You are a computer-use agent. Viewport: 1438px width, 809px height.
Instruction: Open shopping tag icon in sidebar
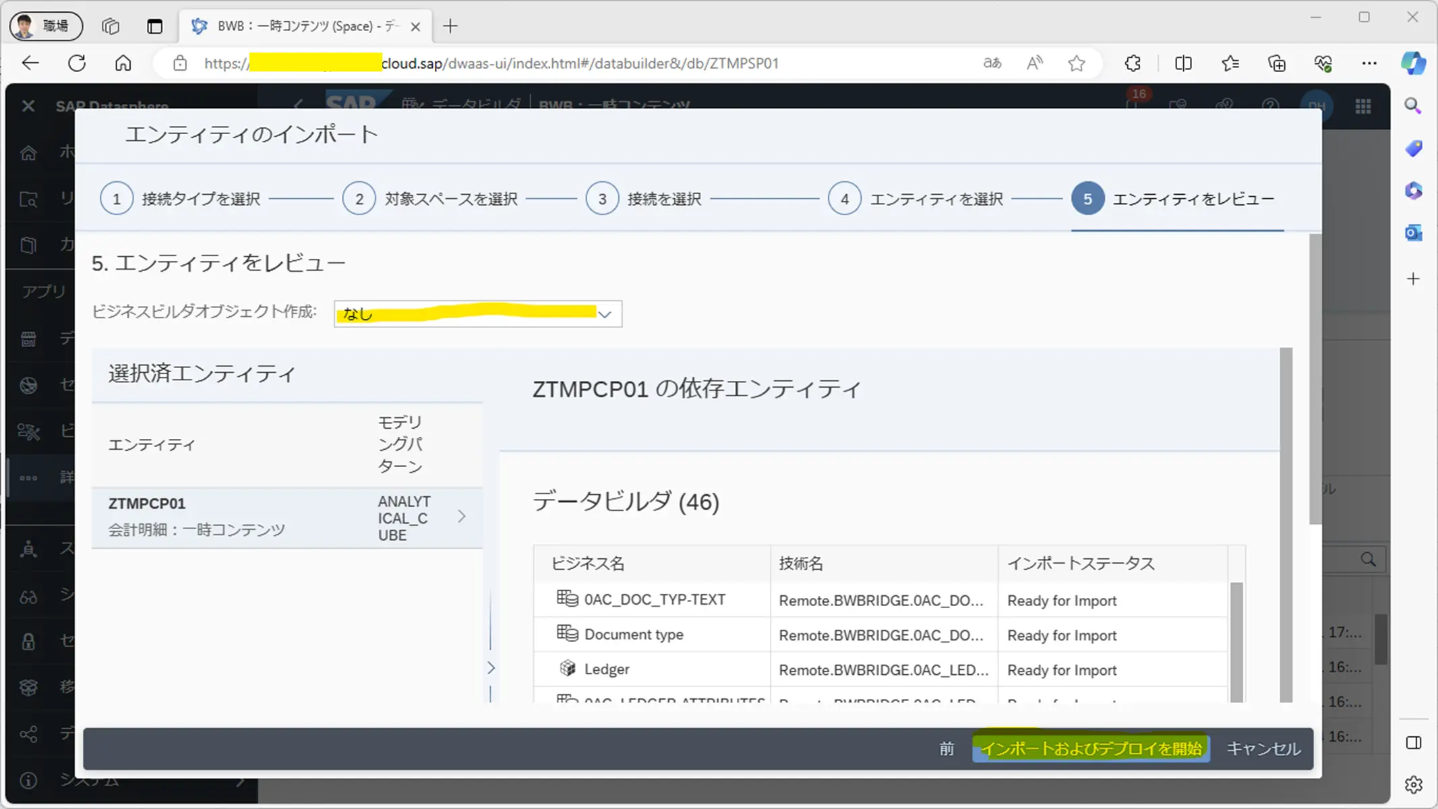click(1413, 148)
